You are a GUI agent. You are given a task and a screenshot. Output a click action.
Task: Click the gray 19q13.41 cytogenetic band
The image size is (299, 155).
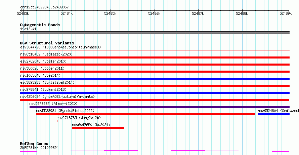tap(155, 33)
